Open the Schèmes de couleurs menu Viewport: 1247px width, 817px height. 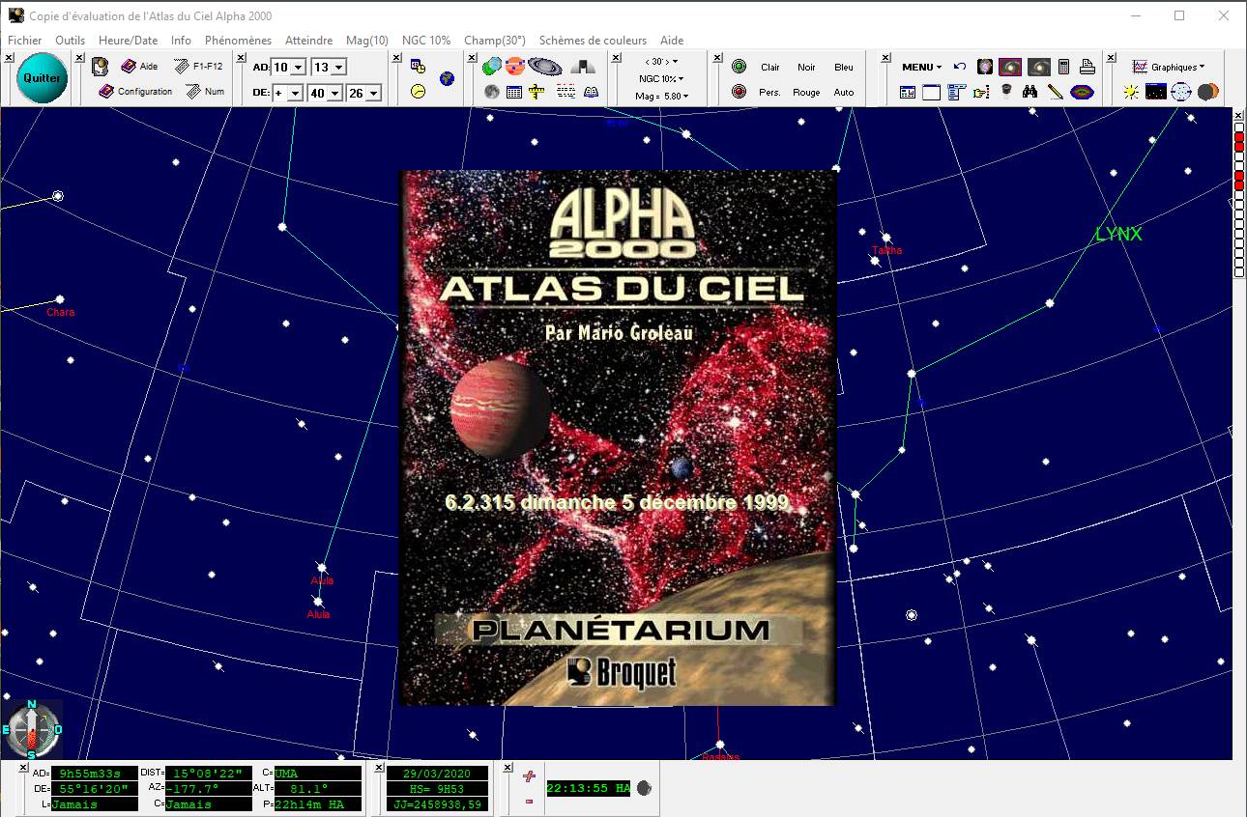(x=593, y=41)
